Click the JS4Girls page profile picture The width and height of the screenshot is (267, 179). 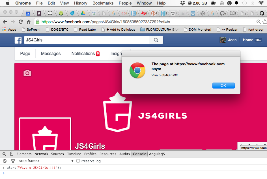pyautogui.click(x=45, y=134)
